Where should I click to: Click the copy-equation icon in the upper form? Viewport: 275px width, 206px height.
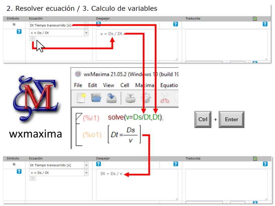[x=33, y=38]
